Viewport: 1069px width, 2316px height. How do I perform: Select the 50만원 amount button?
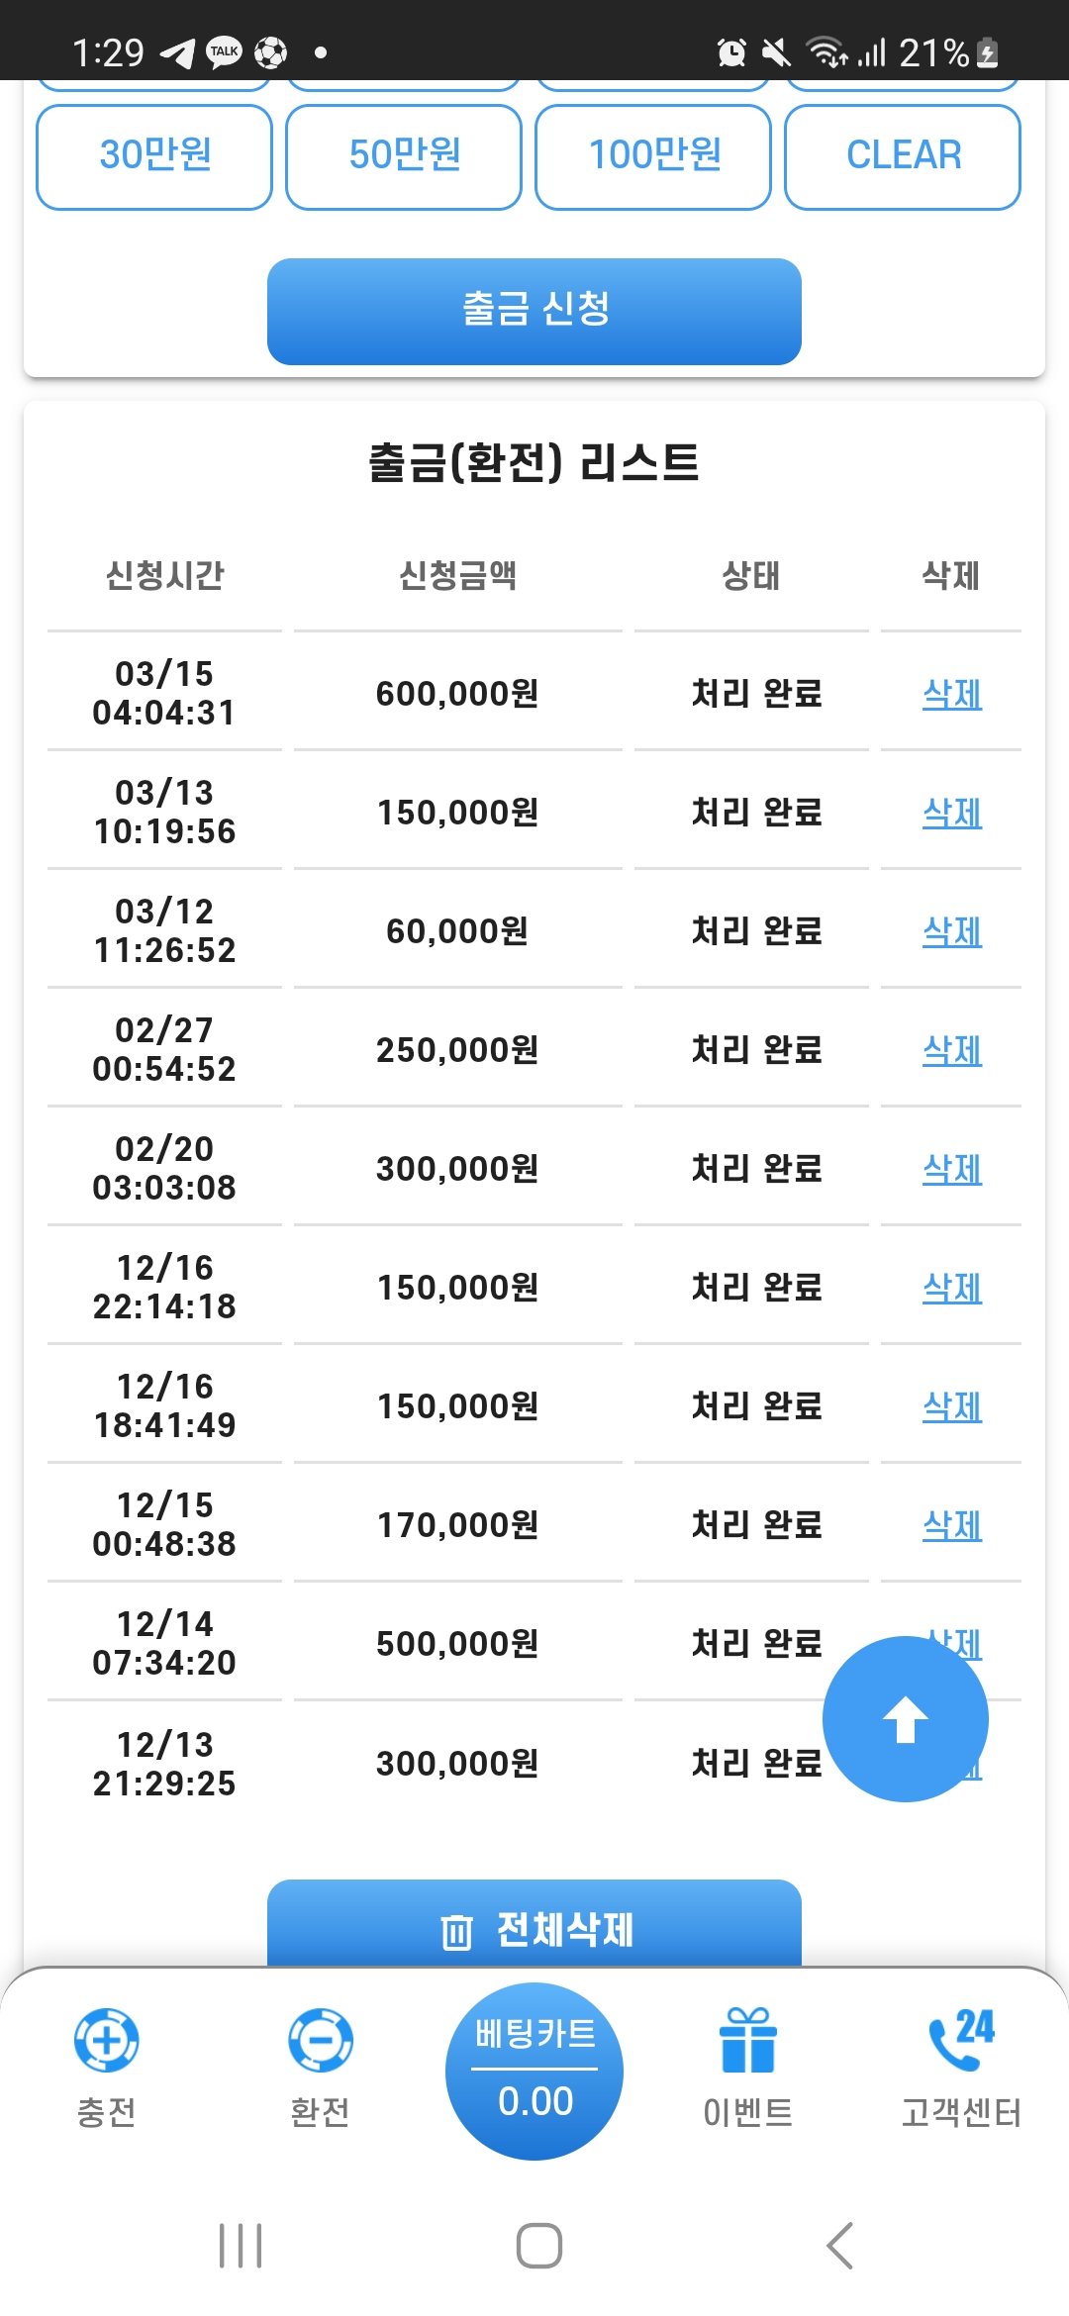pos(404,156)
